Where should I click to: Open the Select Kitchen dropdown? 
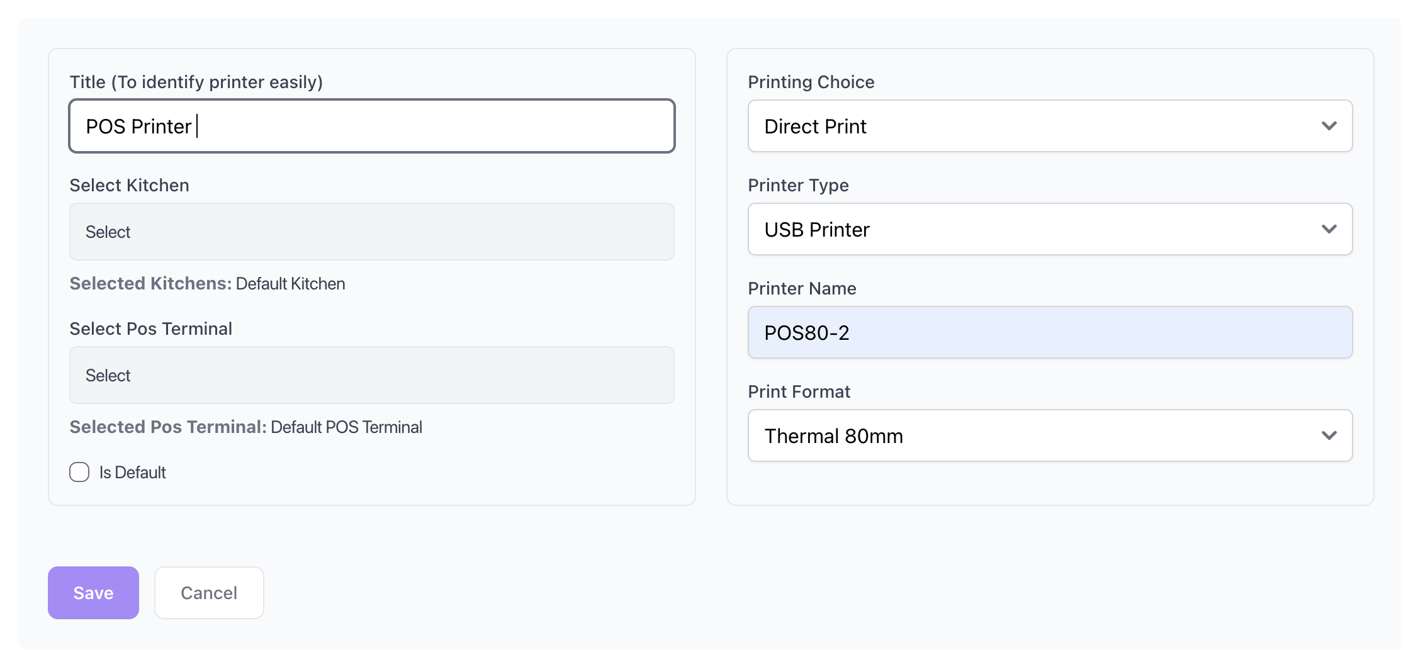(371, 232)
